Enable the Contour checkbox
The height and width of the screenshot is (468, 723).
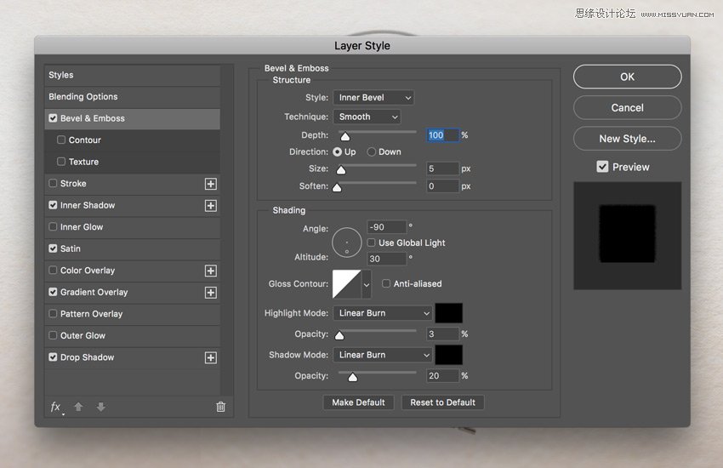click(61, 140)
